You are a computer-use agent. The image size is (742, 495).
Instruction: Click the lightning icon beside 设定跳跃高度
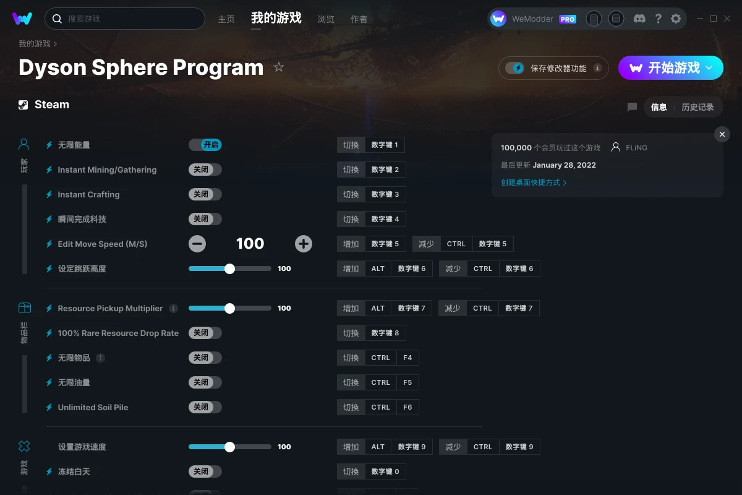tap(49, 269)
